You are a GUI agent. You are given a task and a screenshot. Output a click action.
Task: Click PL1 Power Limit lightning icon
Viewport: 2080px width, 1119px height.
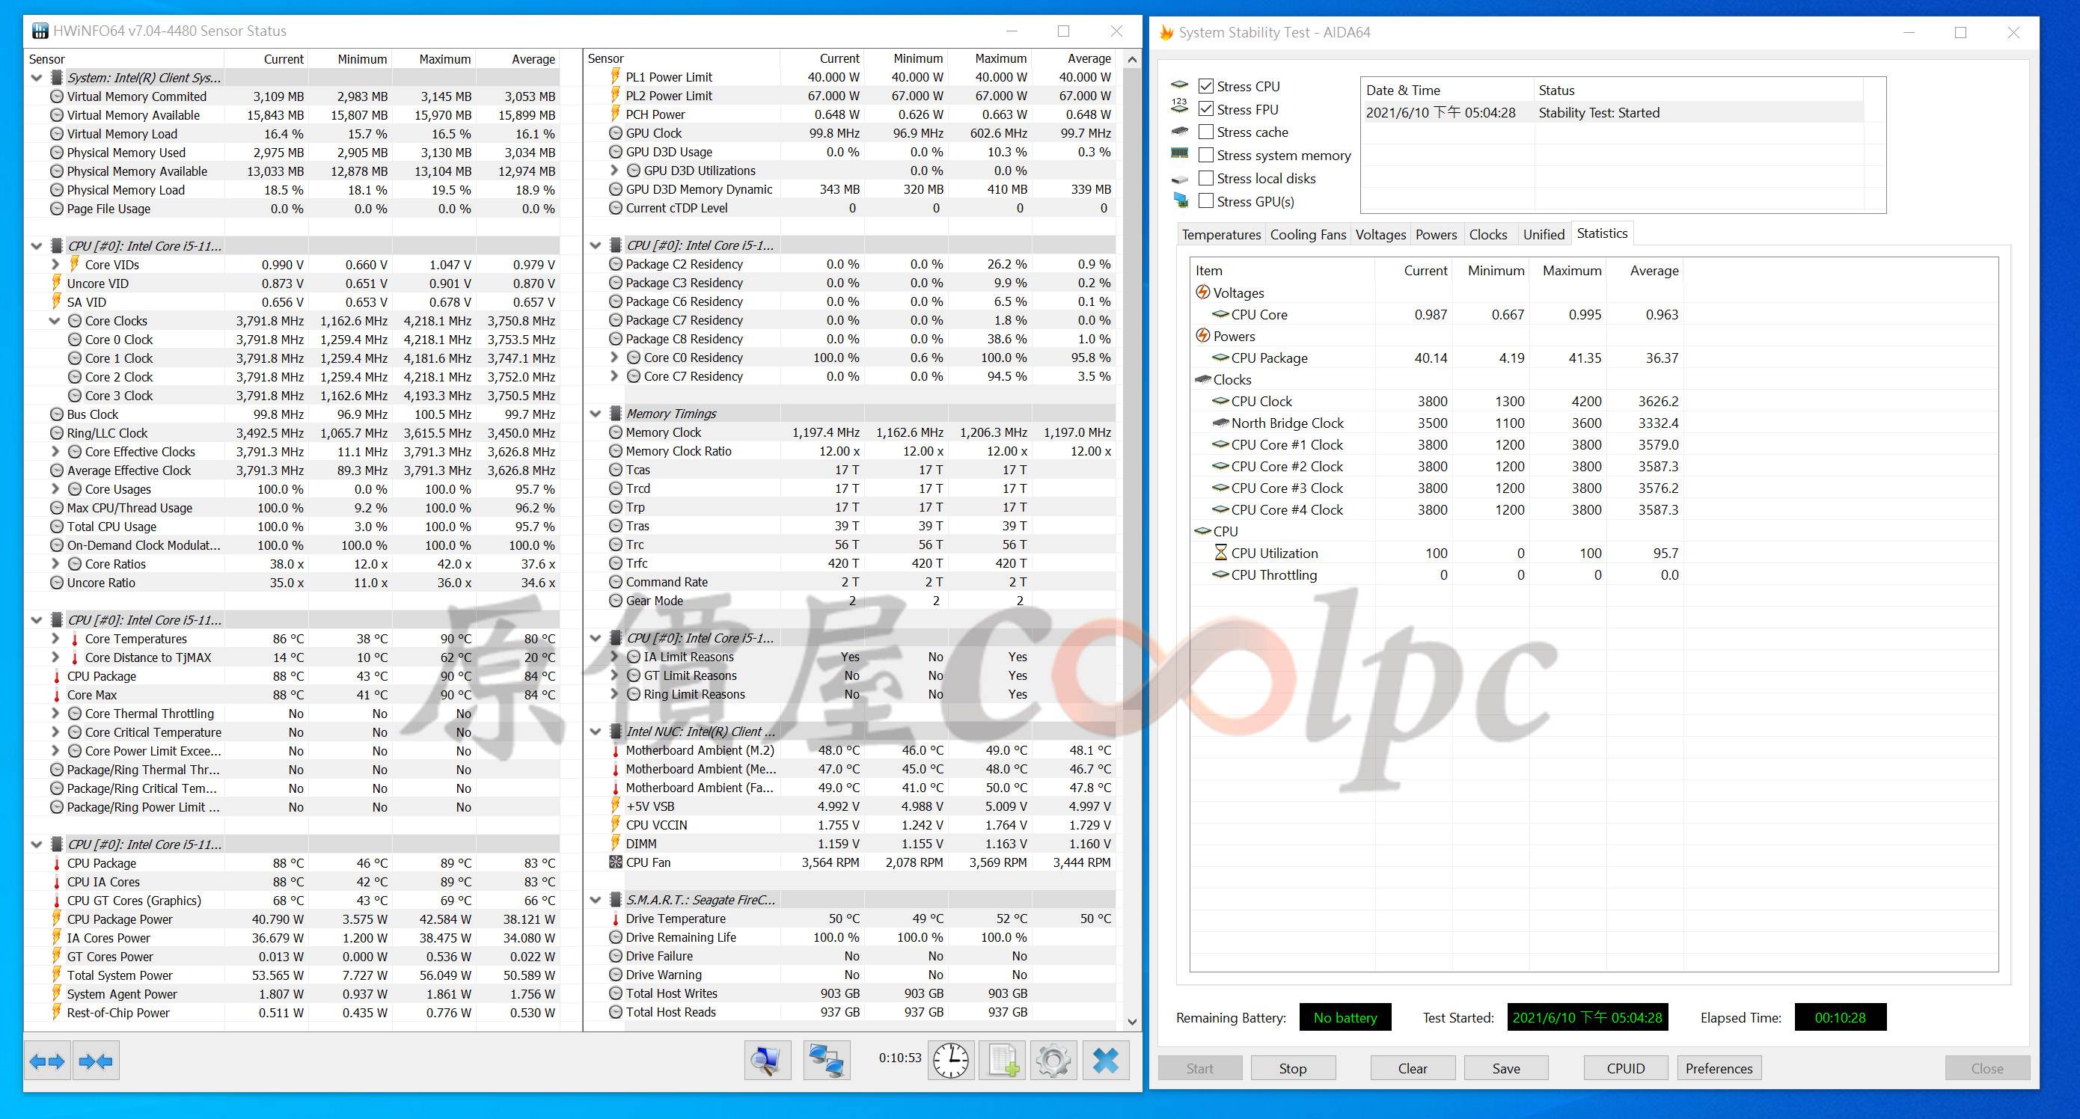615,77
